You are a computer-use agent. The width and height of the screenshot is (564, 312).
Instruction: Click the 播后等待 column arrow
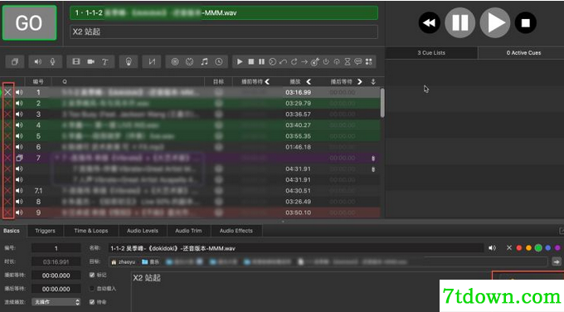tap(359, 81)
